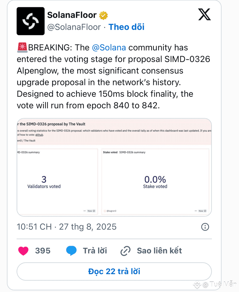Viewport: 239px width, 292px height.
Task: Click the SolanaFloor display name
Action: click(x=72, y=15)
